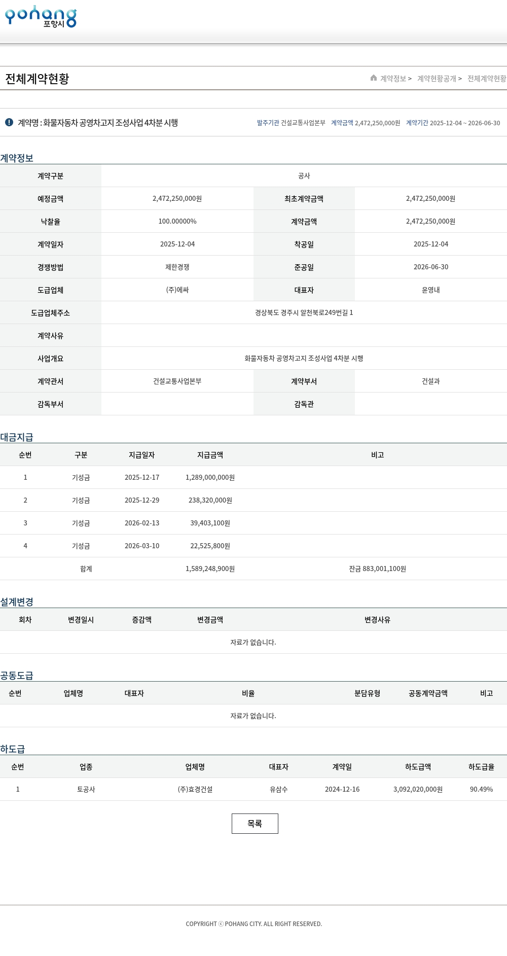507x956 pixels.
Task: Click the 하도급율 value 90.49%
Action: pyautogui.click(x=481, y=790)
